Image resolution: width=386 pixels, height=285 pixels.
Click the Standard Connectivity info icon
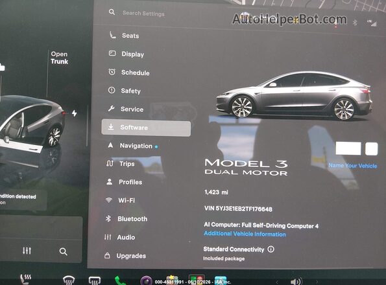[271, 249]
